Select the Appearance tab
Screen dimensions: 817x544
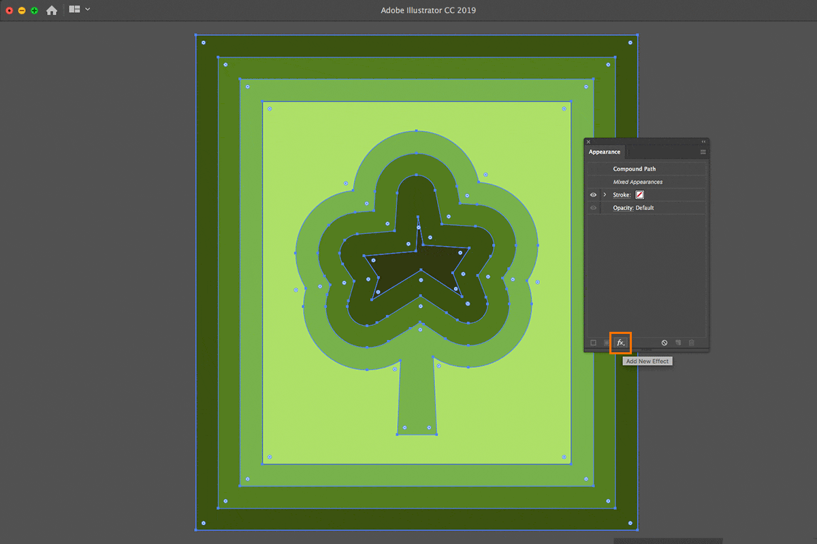point(605,152)
